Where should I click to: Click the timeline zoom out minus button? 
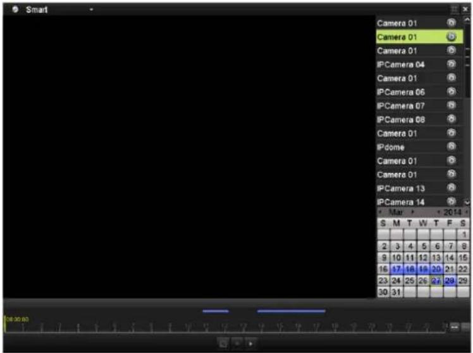(454, 327)
